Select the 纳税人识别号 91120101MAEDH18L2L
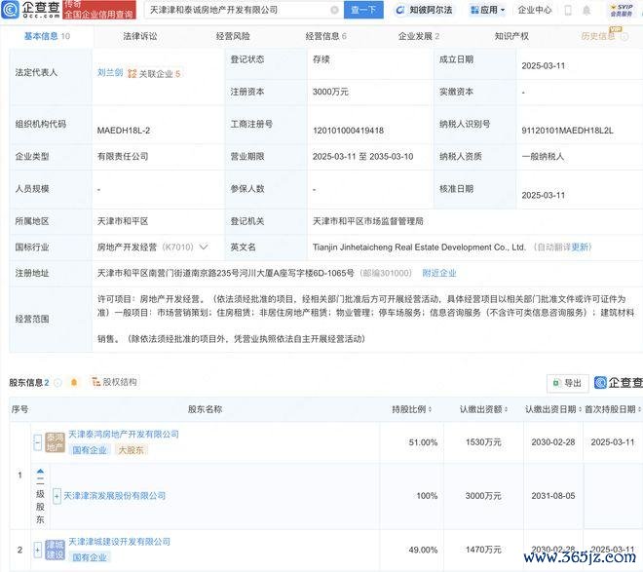Image resolution: width=643 pixels, height=572 pixels. 568,131
